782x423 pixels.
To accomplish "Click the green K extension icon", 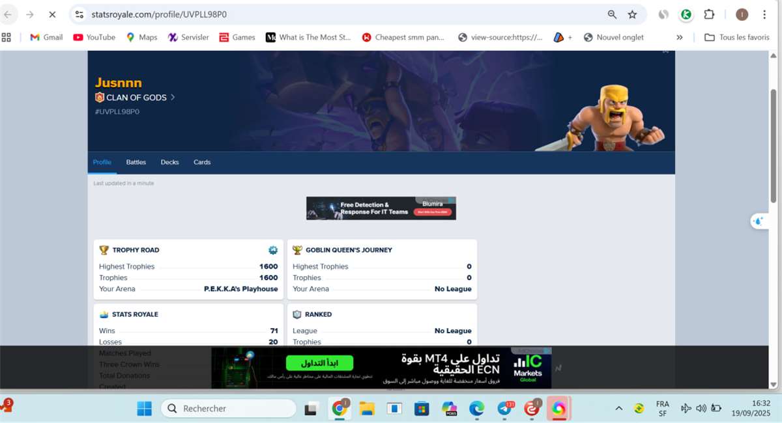I will coord(686,14).
